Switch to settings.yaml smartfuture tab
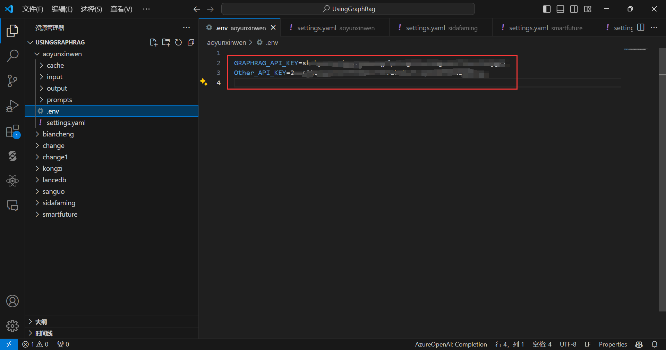The width and height of the screenshot is (666, 350). (x=545, y=28)
